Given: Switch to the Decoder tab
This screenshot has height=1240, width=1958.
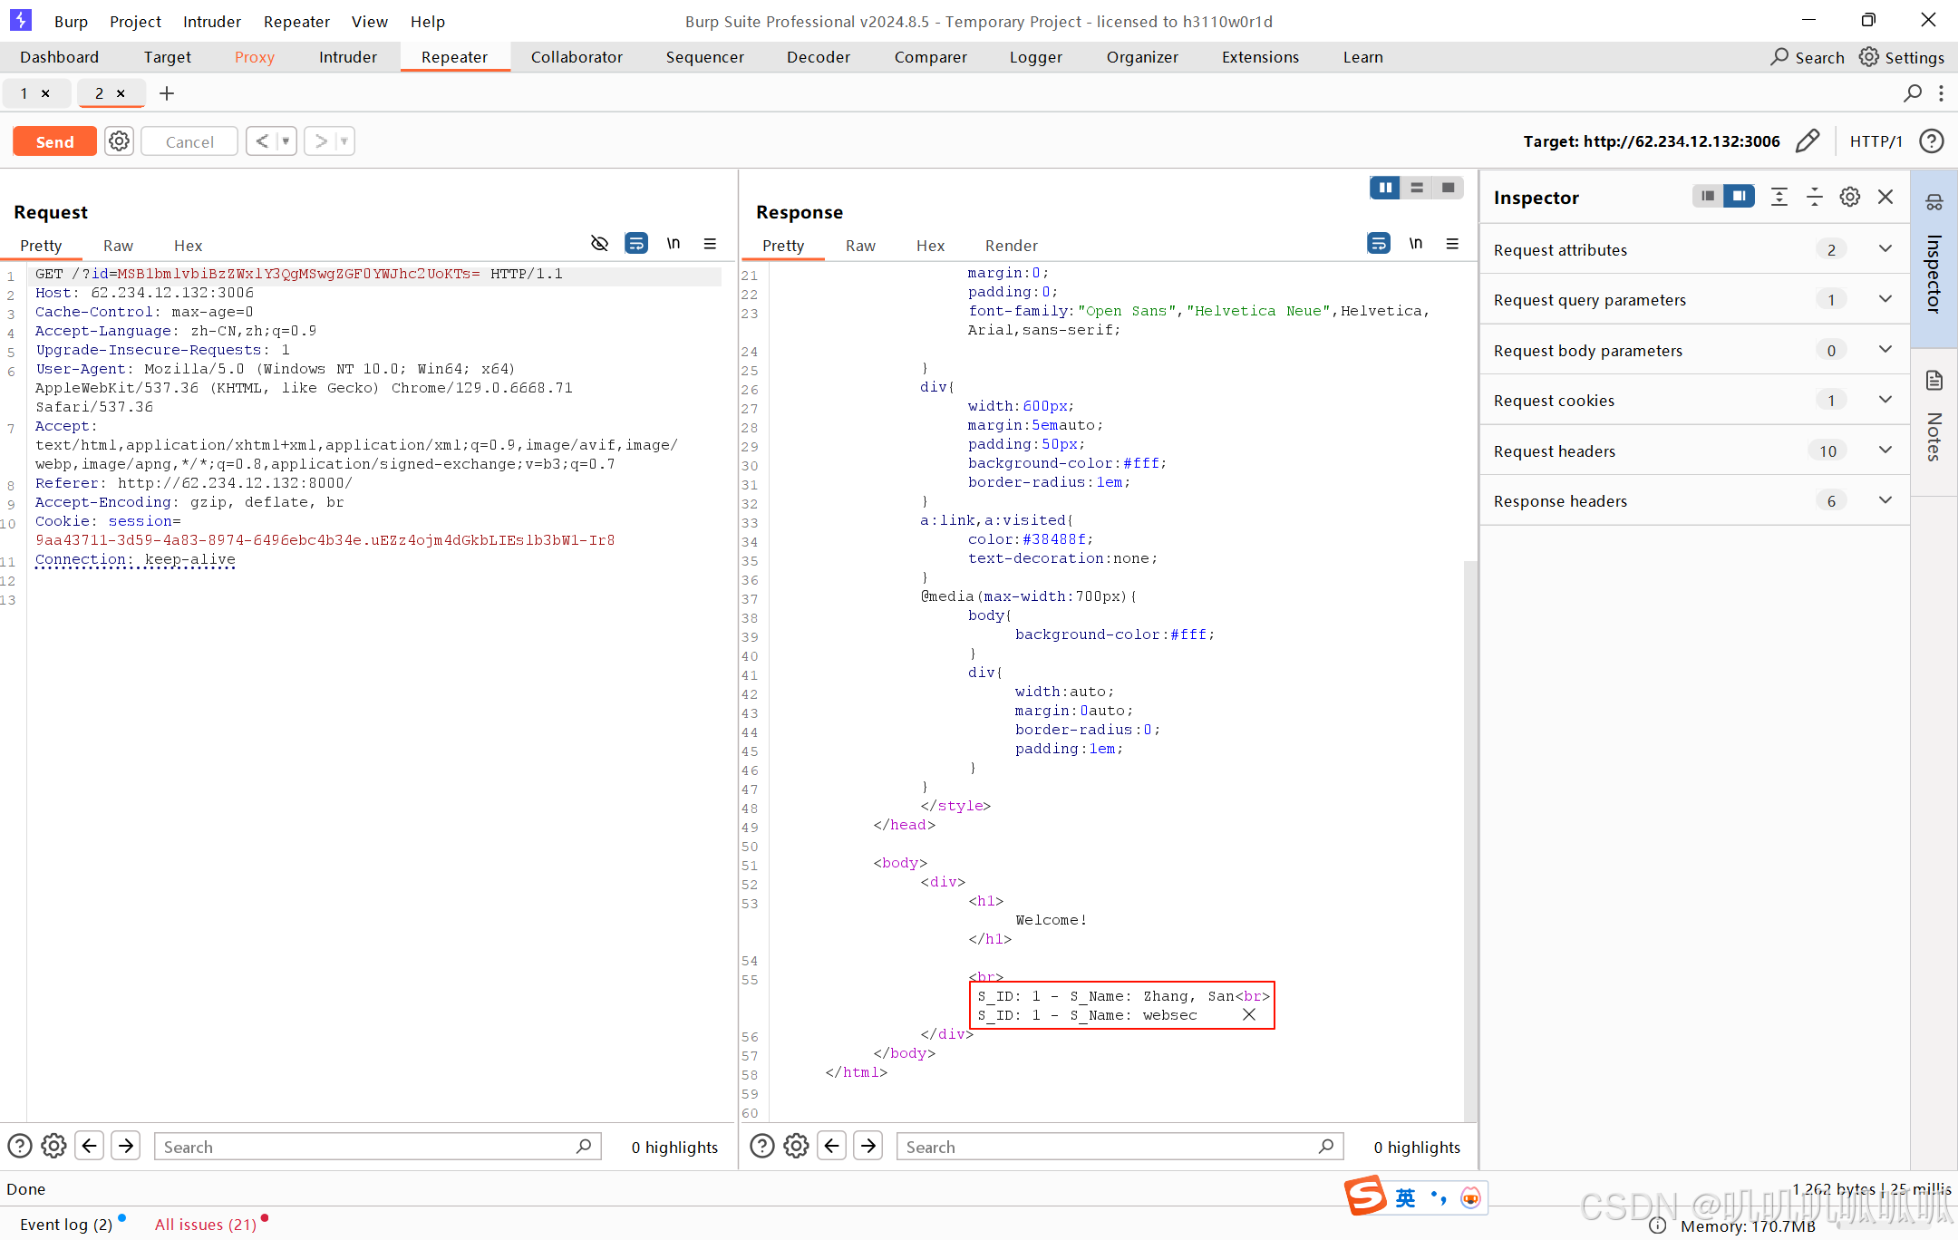Looking at the screenshot, I should (818, 57).
